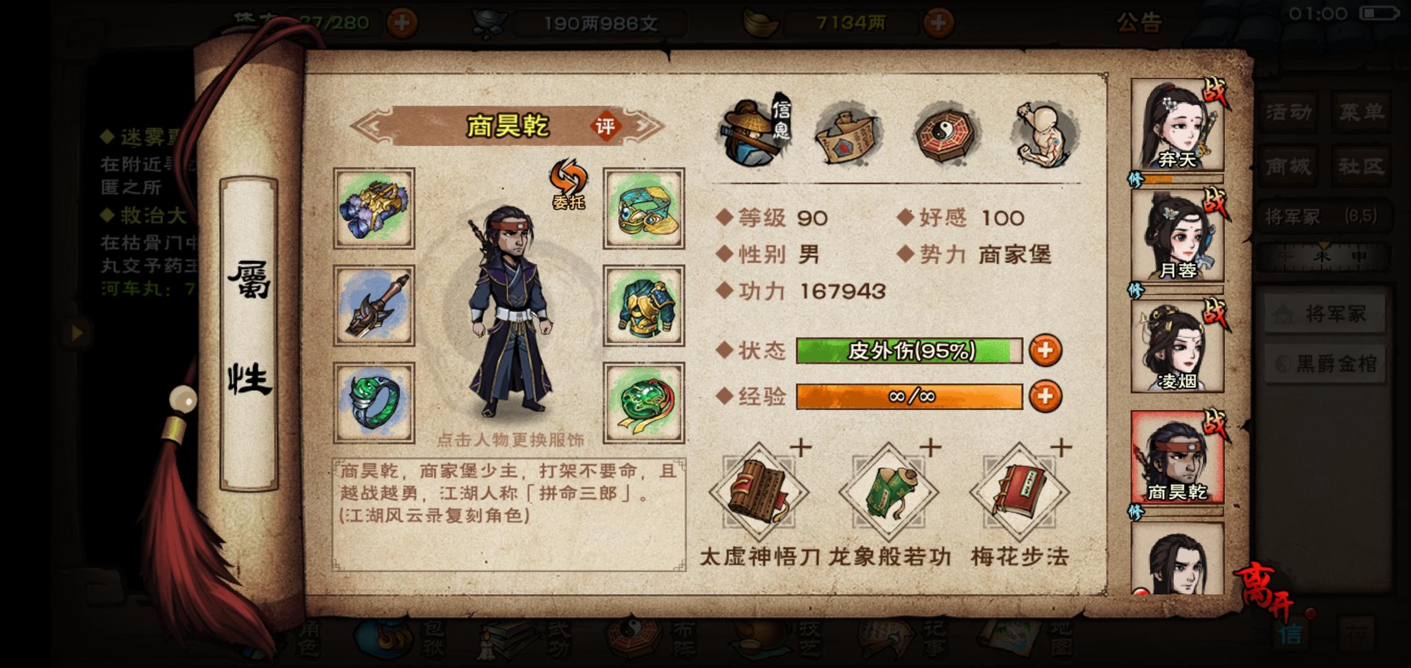The width and height of the screenshot is (1411, 668).
Task: Select the teal armor equipment slot
Action: 644,306
